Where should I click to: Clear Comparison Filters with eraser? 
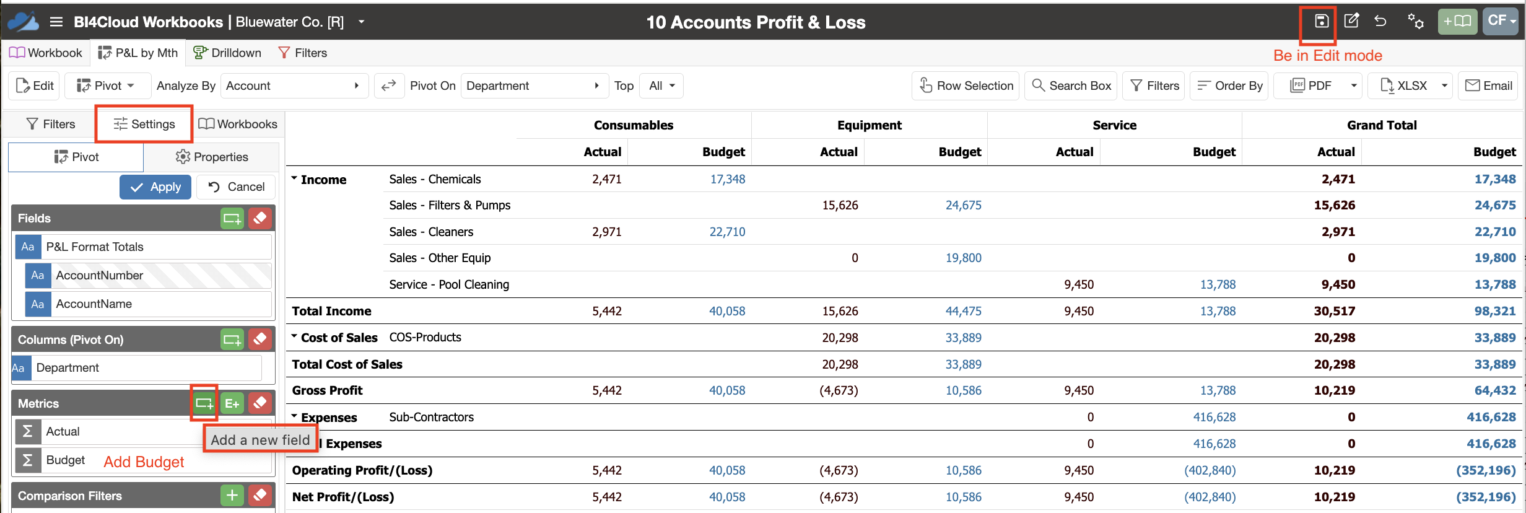260,496
